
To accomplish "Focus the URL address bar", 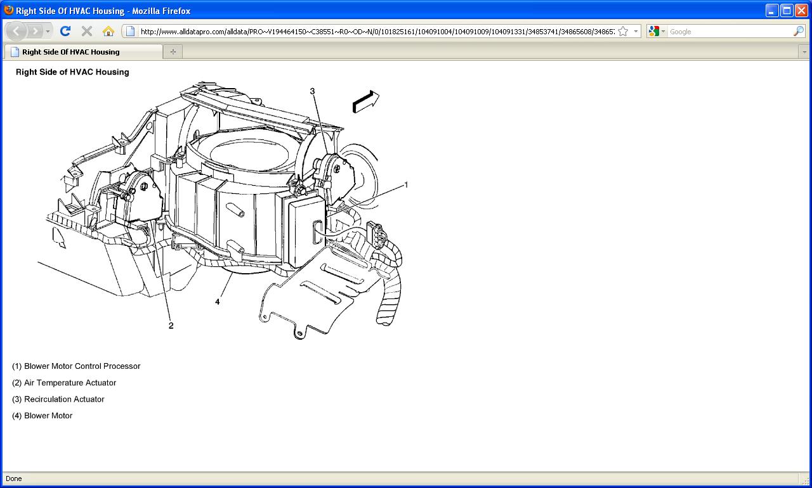I will [x=377, y=31].
